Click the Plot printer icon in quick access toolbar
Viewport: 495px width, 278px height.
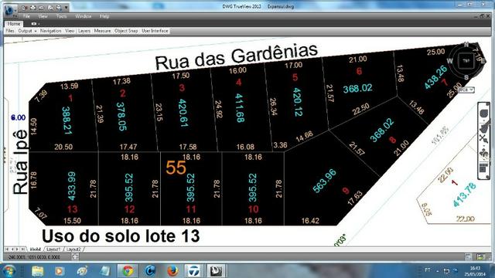tap(32, 7)
